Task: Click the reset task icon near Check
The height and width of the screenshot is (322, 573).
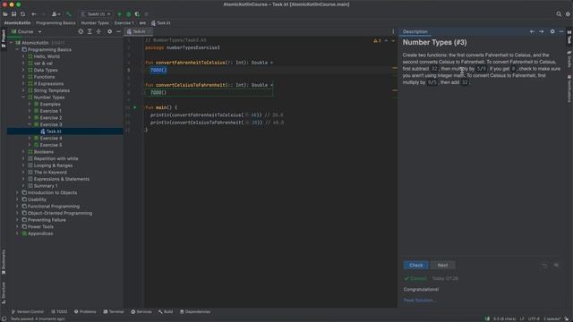Action: click(x=544, y=266)
